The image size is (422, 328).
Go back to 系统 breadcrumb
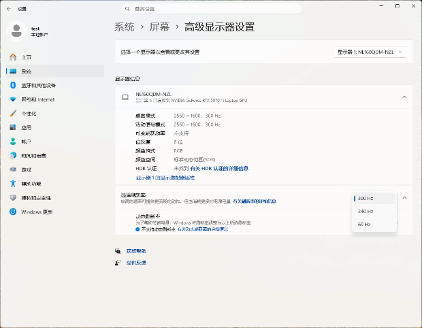point(125,27)
